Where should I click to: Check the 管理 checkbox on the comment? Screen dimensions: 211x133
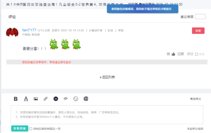(197, 54)
